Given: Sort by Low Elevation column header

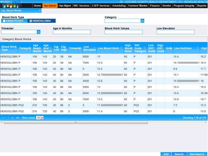Looking at the screenshot, I should [89, 48].
